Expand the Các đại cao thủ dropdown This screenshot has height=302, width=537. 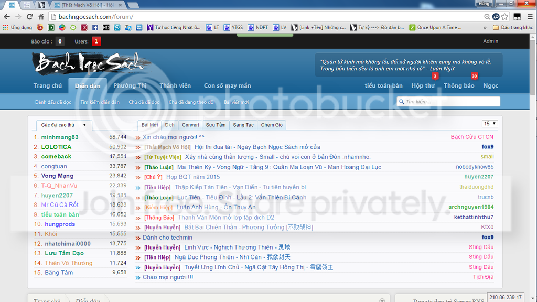coord(64,125)
